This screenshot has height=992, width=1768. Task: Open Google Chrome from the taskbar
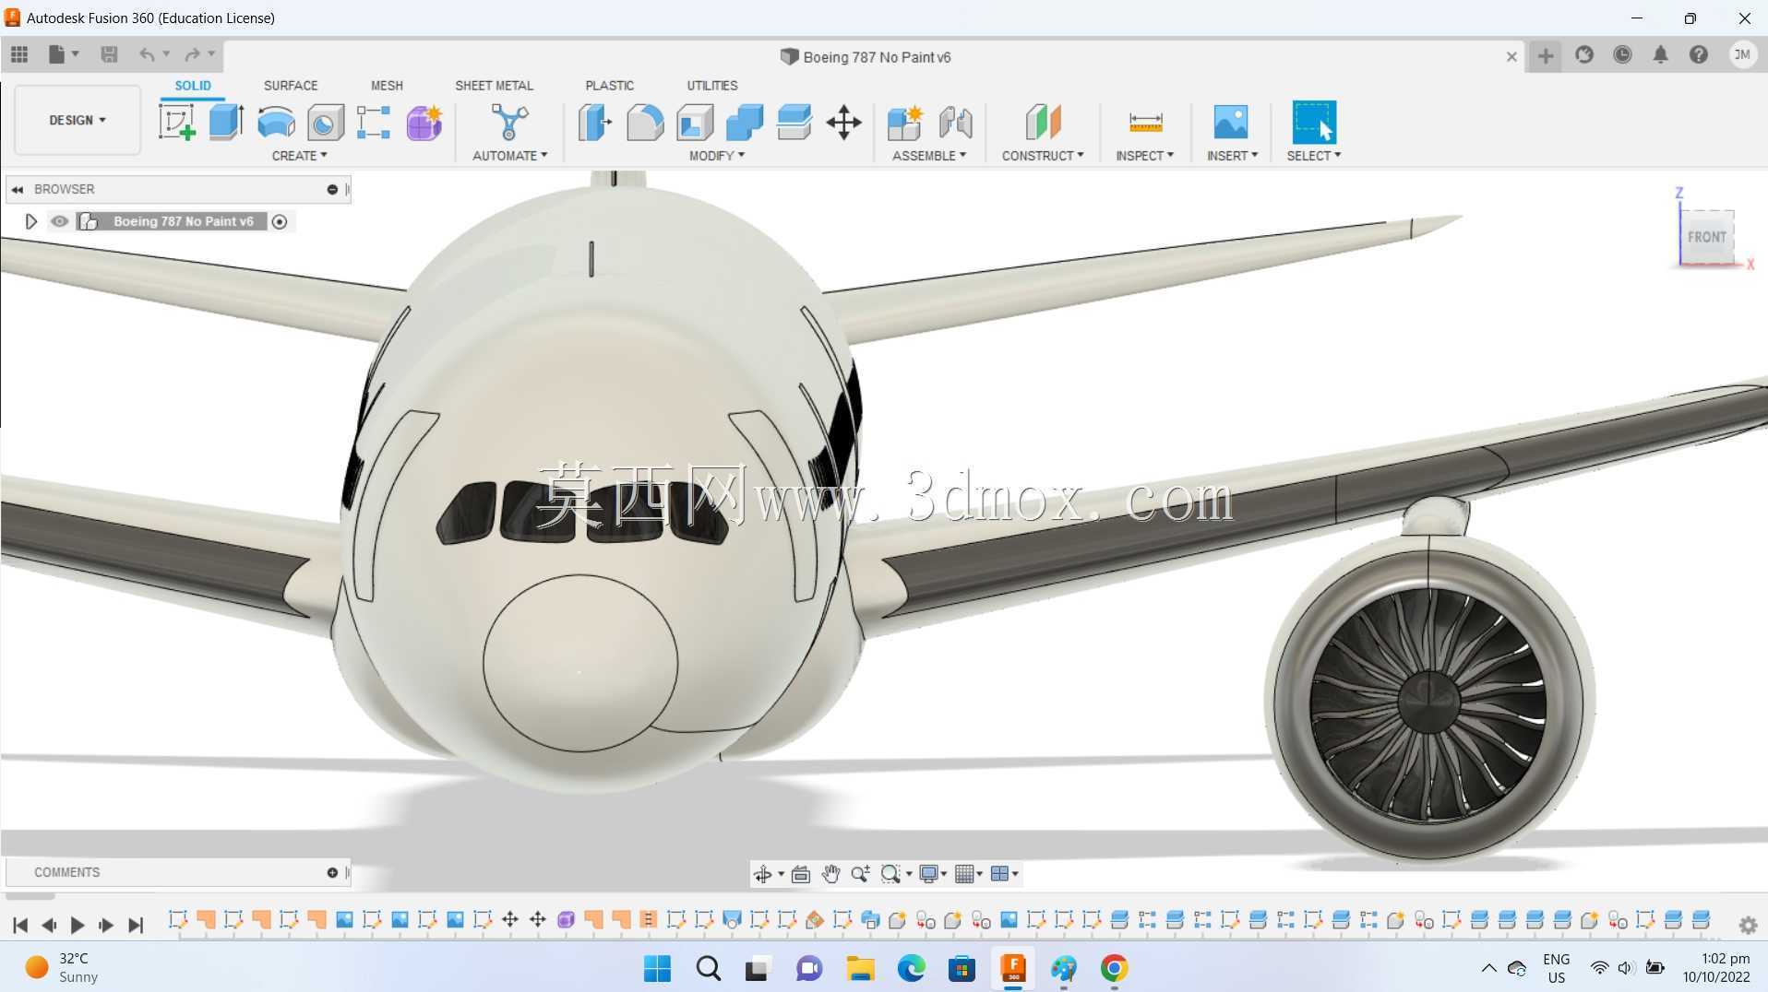1114,968
